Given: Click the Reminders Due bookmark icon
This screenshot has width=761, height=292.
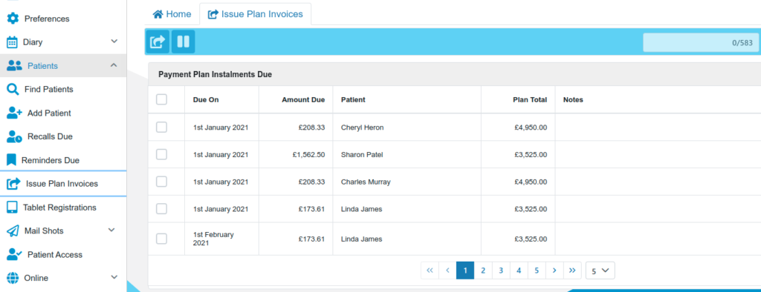Looking at the screenshot, I should pyautogui.click(x=12, y=160).
